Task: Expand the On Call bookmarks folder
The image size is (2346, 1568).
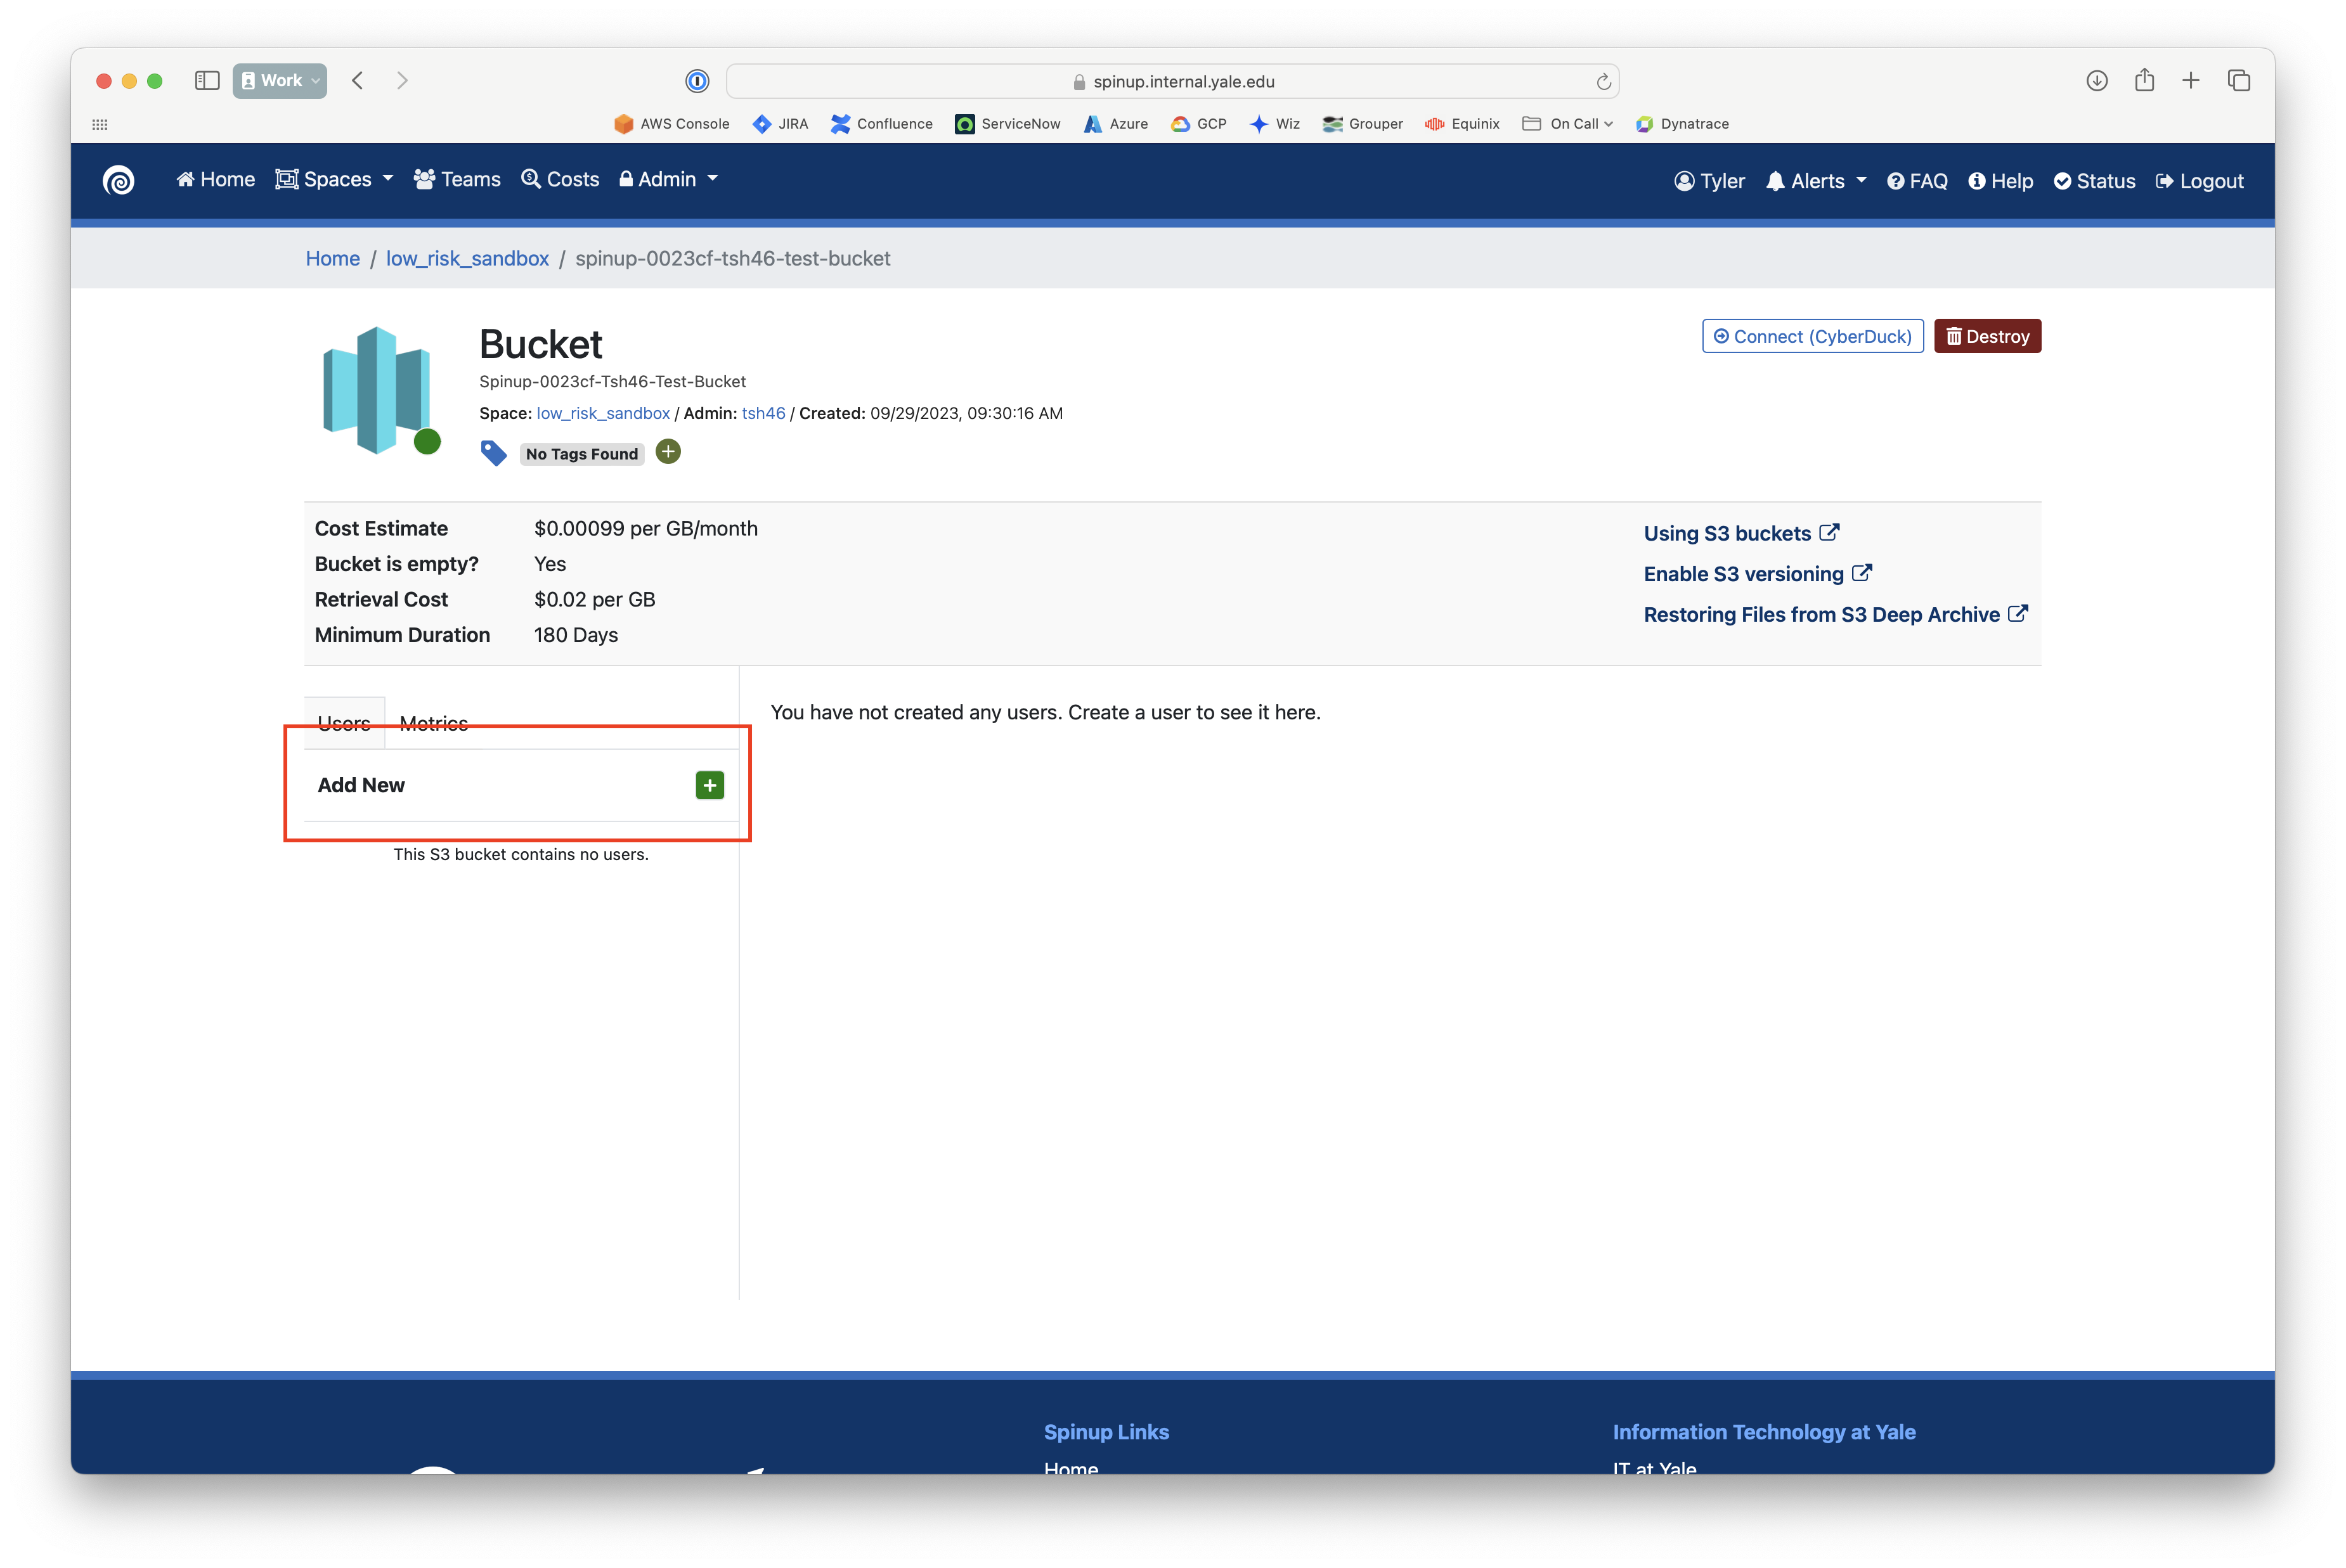Action: click(1567, 124)
